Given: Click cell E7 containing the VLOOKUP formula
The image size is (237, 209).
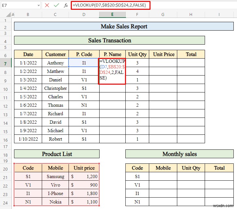Looking at the screenshot, I should [112, 71].
